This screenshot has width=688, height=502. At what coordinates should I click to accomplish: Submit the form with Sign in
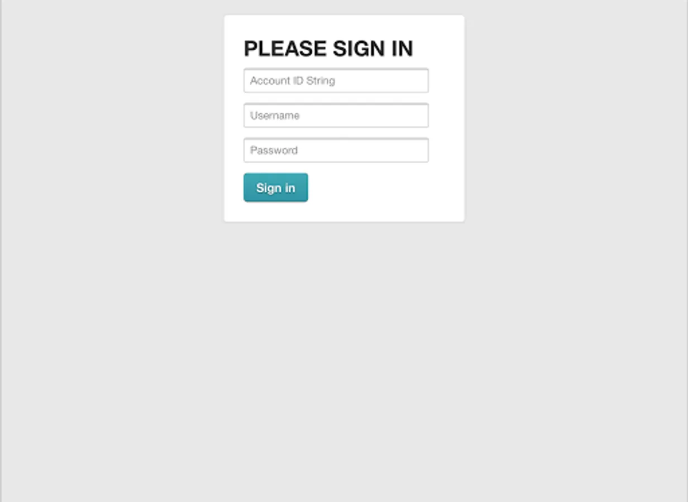[275, 187]
